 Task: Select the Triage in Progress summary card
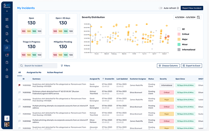tap(31, 48)
